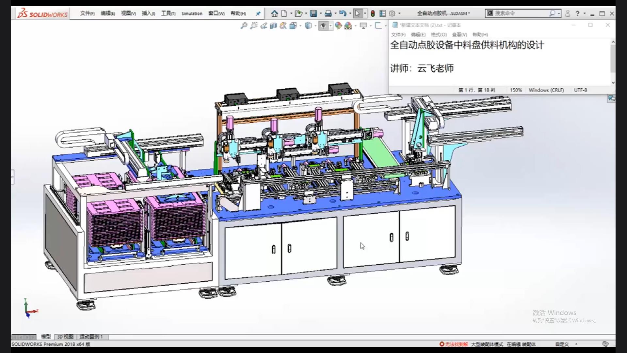This screenshot has width=627, height=353.
Task: Toggle the Hide/Show Items eye icon
Action: pyautogui.click(x=323, y=25)
